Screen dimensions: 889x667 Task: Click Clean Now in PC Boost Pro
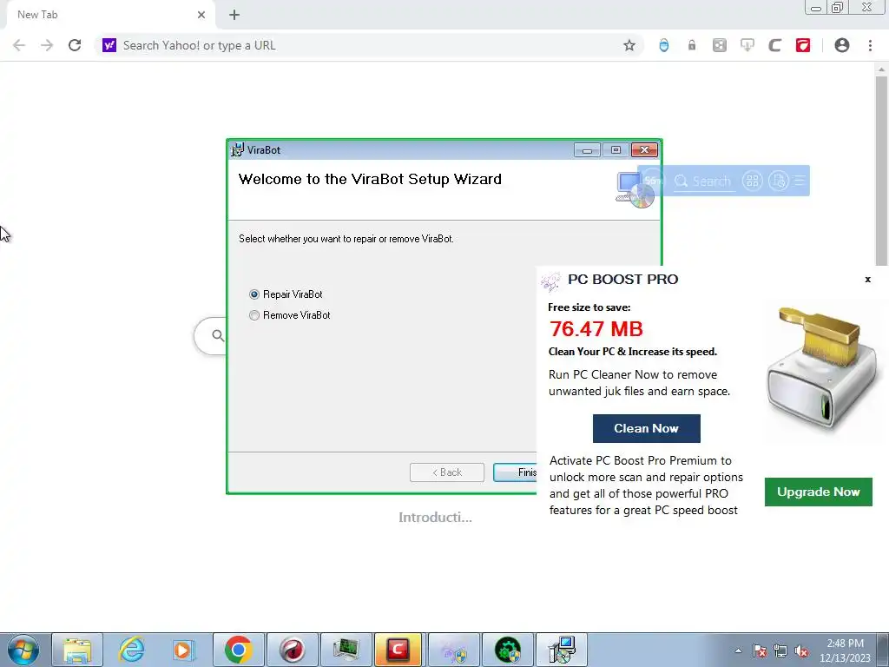pyautogui.click(x=646, y=429)
